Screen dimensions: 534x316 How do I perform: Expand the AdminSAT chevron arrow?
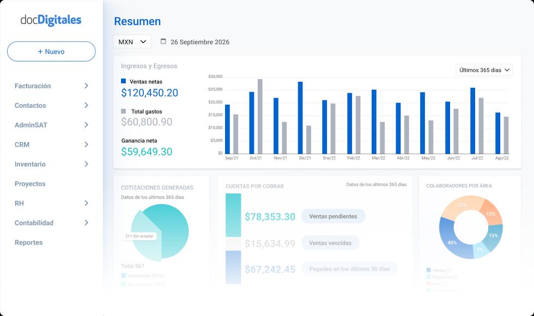point(86,125)
